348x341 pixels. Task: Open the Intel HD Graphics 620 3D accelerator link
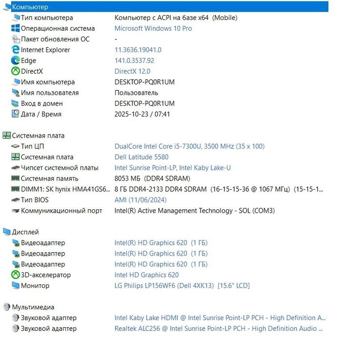147,275
